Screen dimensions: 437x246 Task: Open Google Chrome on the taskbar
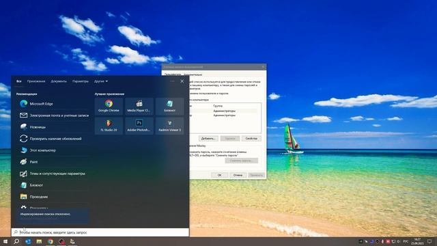[50, 241]
